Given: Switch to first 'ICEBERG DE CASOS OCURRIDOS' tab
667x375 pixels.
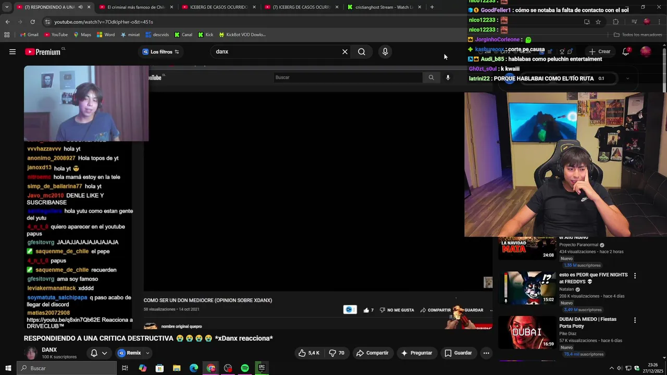Looking at the screenshot, I should tap(219, 7).
